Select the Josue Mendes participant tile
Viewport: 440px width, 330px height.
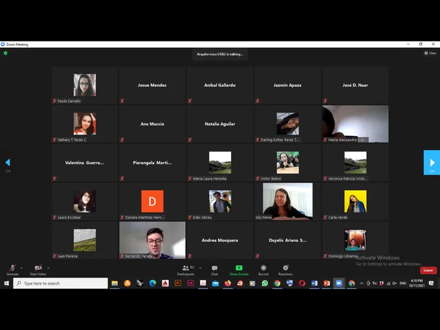pyautogui.click(x=152, y=85)
